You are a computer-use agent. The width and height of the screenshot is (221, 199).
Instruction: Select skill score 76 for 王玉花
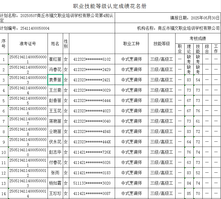pyautogui.click(x=198, y=111)
